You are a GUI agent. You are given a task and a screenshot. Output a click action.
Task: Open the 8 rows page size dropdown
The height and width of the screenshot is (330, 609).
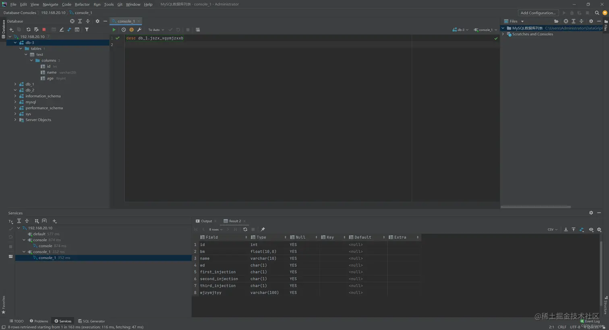215,230
